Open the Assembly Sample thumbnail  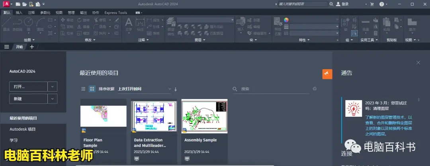click(x=204, y=116)
